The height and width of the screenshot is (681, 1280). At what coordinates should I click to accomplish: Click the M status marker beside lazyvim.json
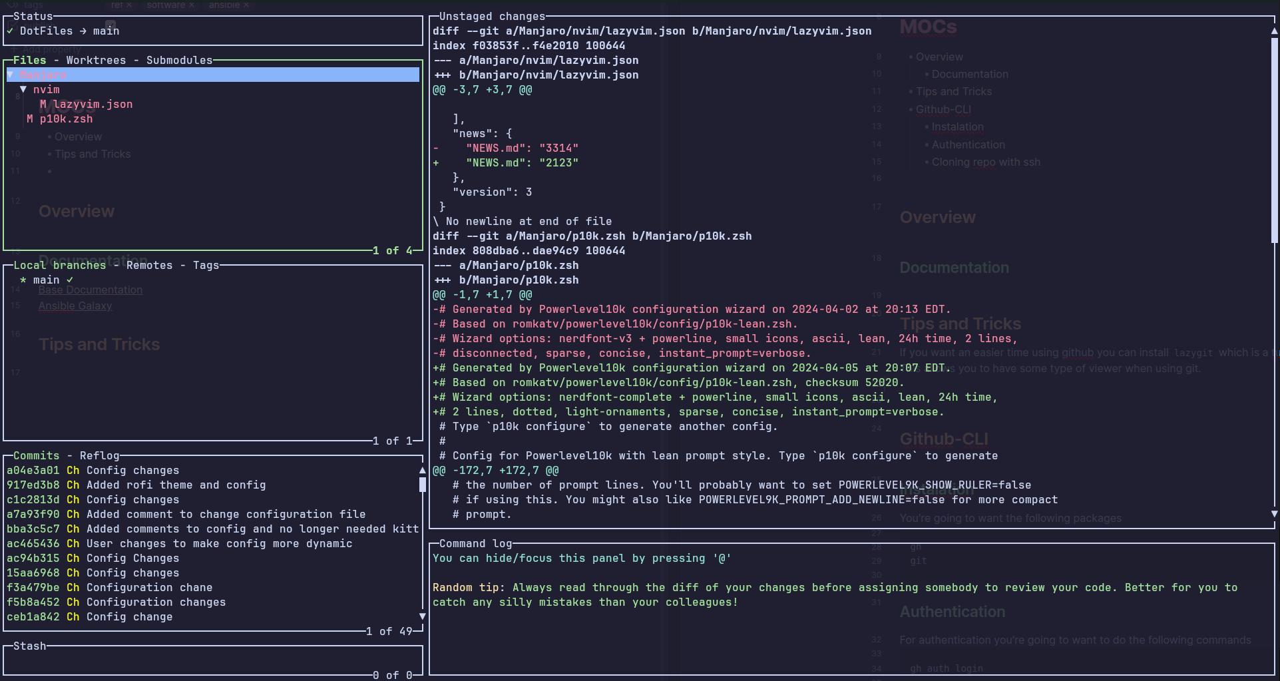click(43, 104)
